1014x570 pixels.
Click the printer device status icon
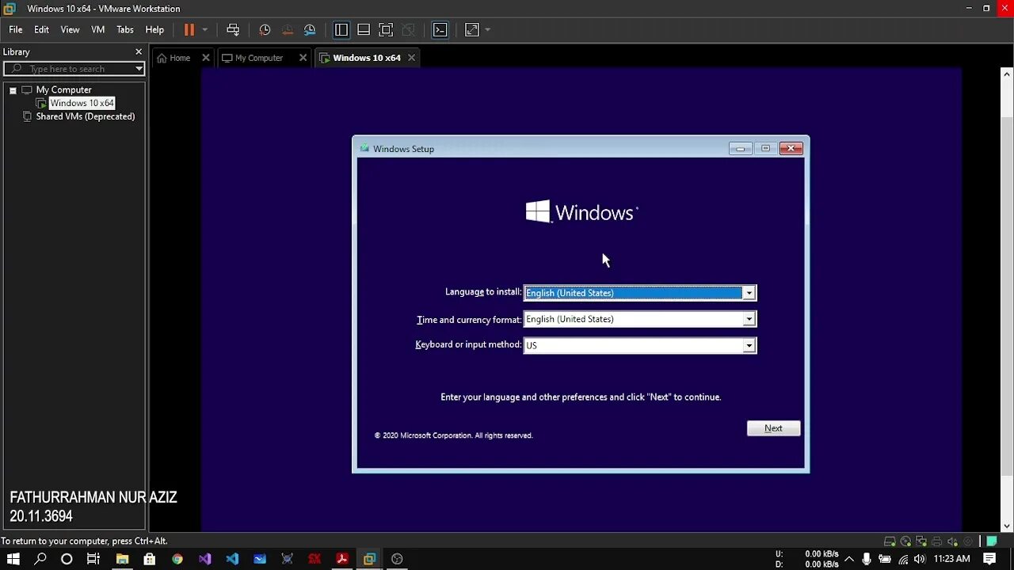coord(936,541)
